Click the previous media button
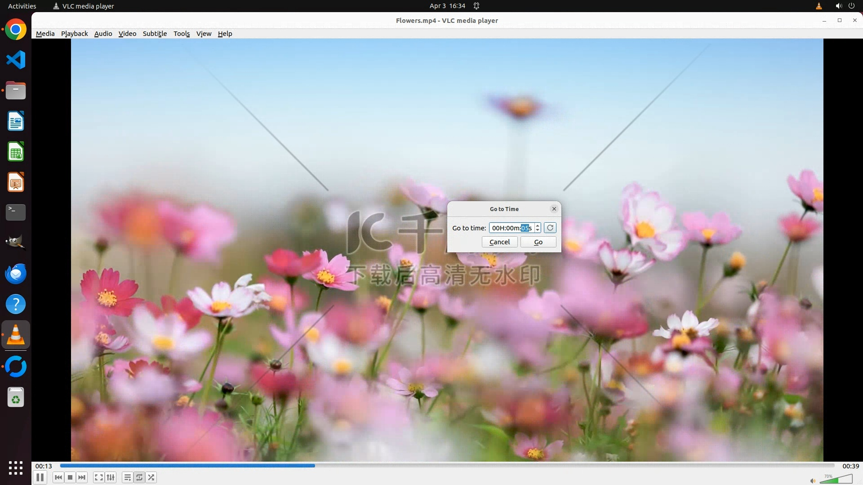This screenshot has height=485, width=863. [58, 477]
